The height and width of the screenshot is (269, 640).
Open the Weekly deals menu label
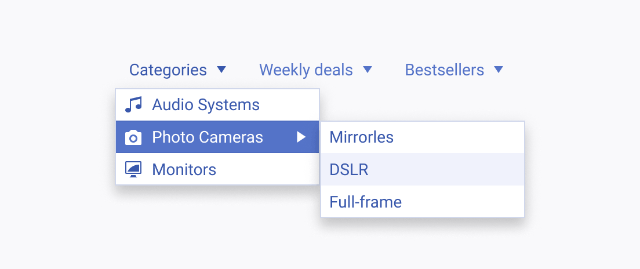pyautogui.click(x=306, y=70)
